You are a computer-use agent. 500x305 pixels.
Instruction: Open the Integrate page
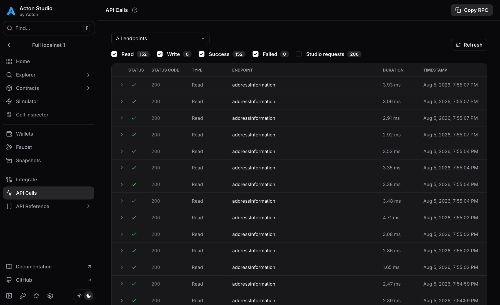tap(49, 180)
